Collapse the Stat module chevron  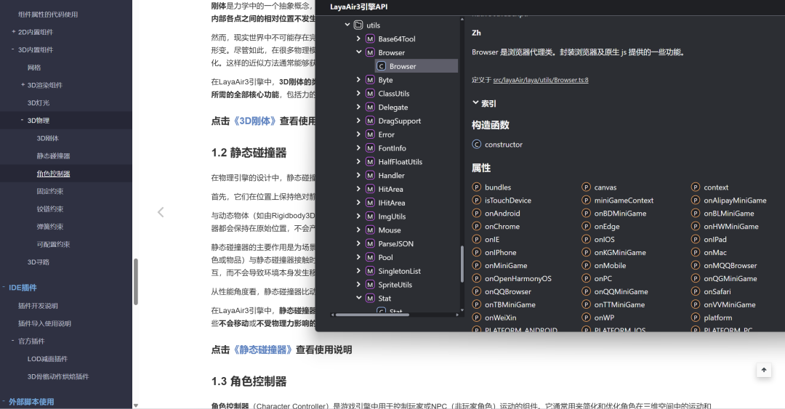[358, 298]
